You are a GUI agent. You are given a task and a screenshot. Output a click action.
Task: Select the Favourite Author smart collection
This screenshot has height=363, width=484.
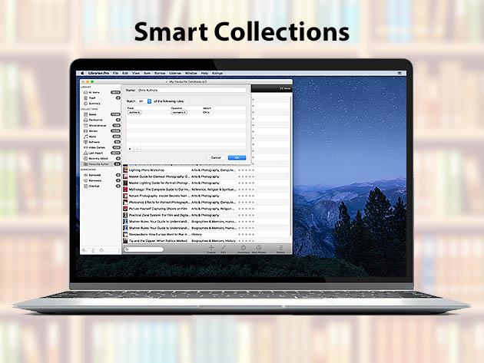click(101, 164)
